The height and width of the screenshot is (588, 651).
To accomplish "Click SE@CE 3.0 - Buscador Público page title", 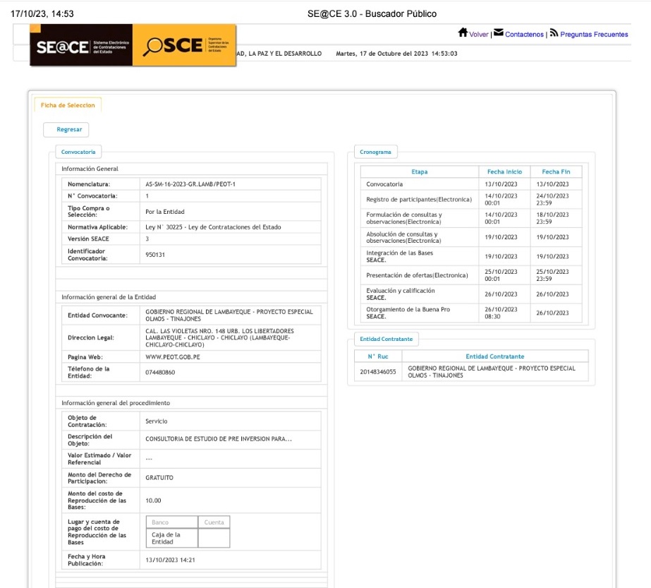I will pyautogui.click(x=372, y=13).
